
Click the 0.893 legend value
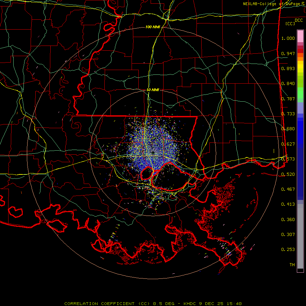click(288, 68)
